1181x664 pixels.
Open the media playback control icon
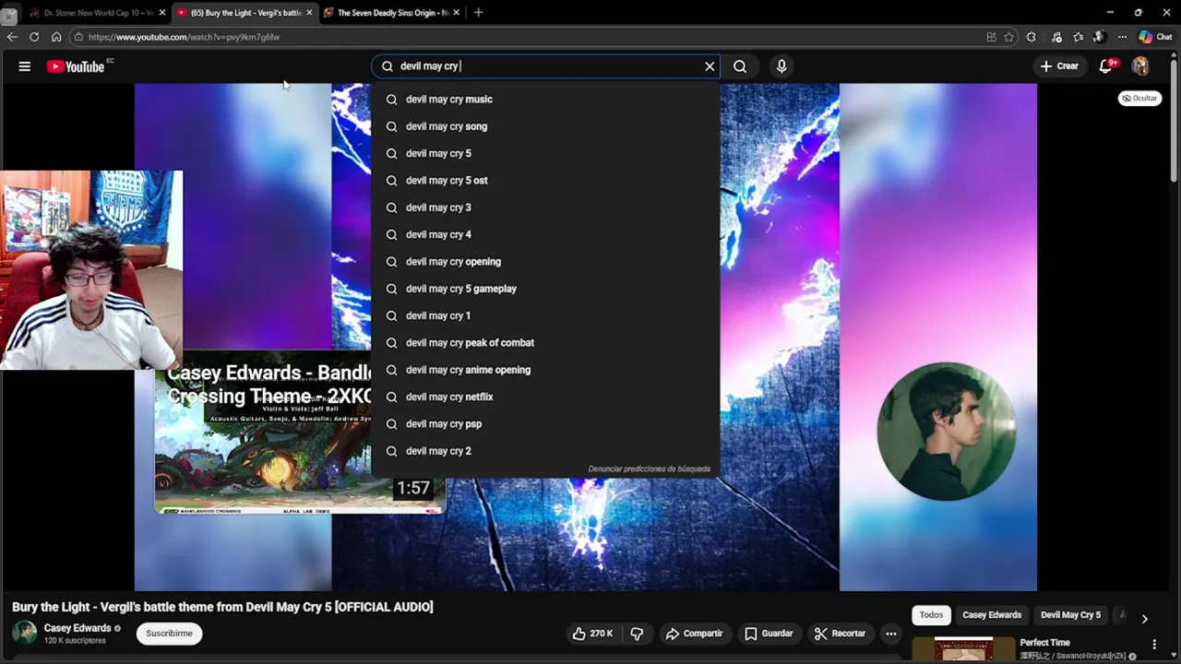[x=1056, y=37]
